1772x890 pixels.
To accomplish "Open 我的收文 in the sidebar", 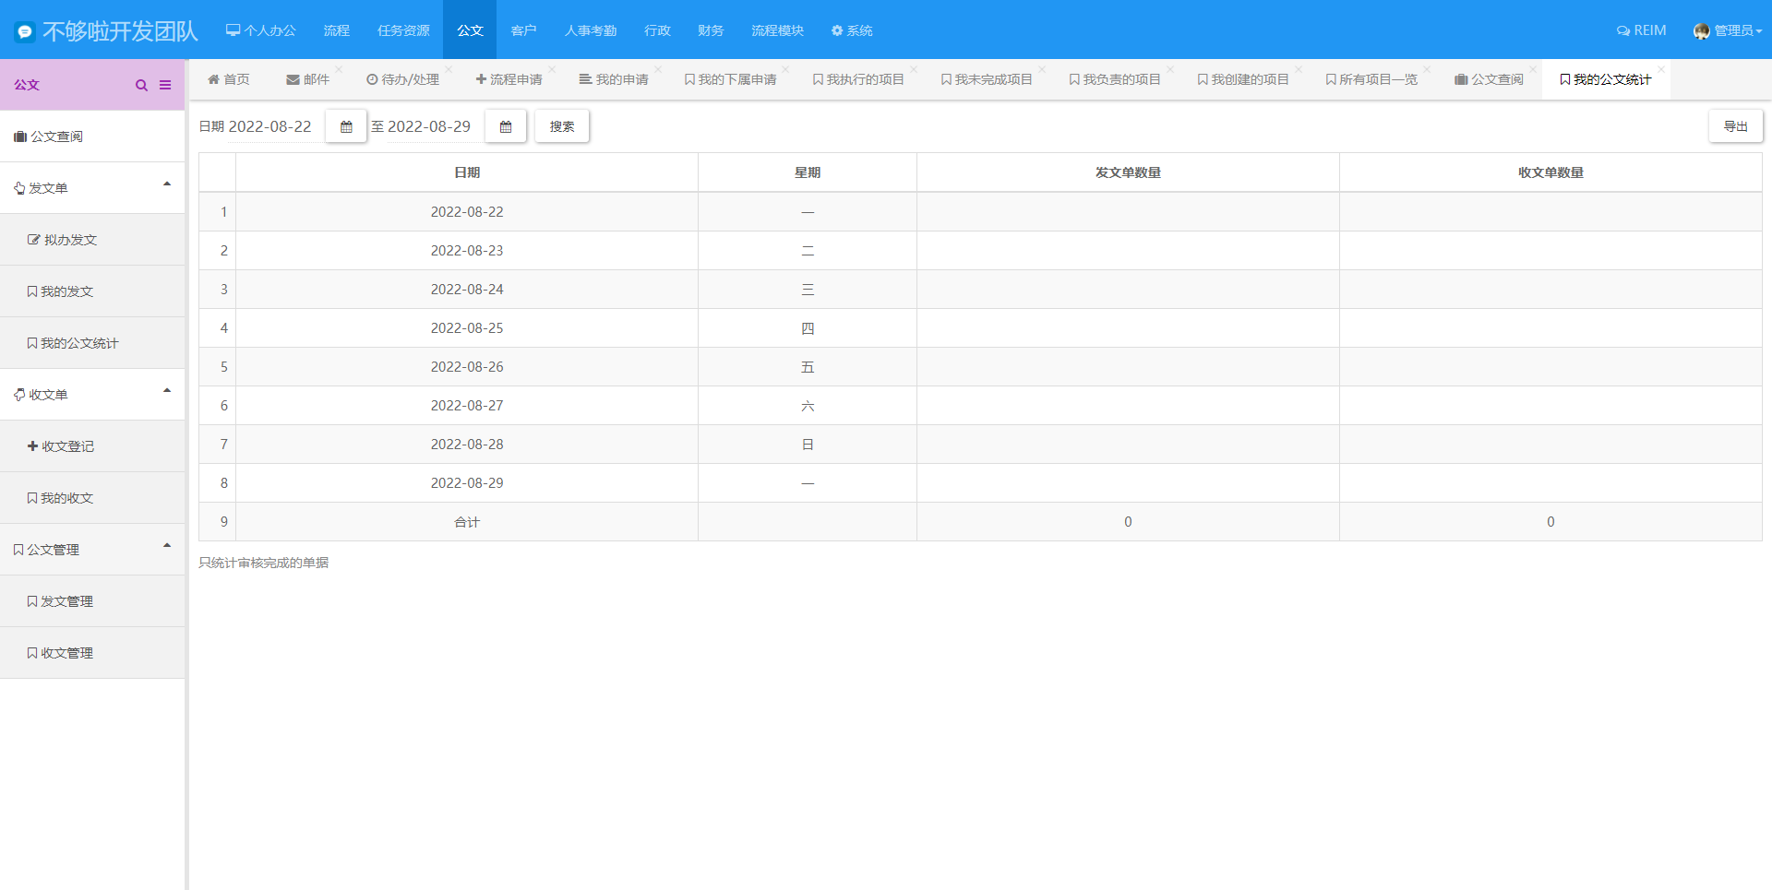I will [92, 498].
